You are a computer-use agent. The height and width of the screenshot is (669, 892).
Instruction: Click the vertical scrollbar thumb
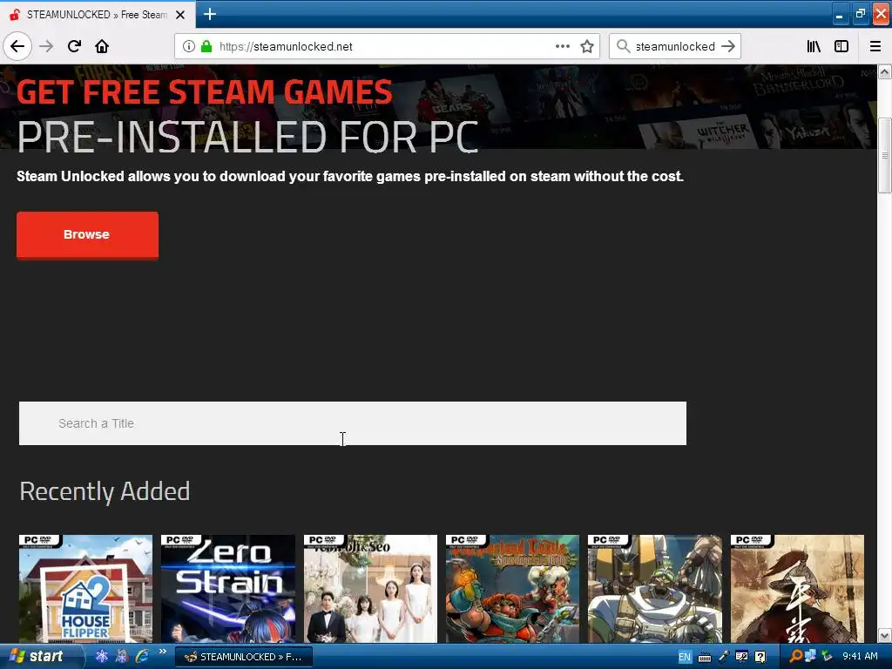point(885,155)
